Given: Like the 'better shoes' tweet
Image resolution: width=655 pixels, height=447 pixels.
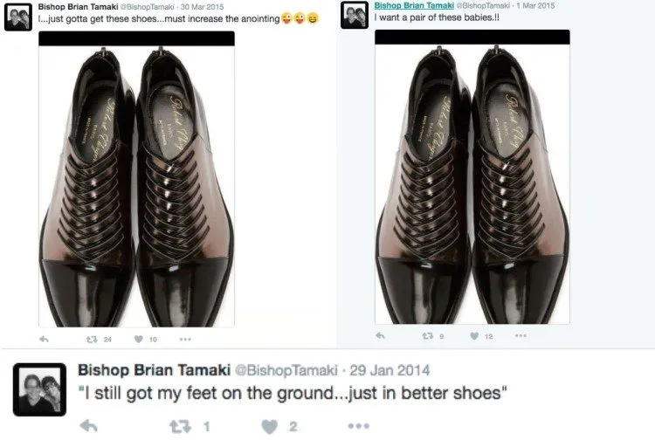Looking at the screenshot, I should tap(270, 427).
